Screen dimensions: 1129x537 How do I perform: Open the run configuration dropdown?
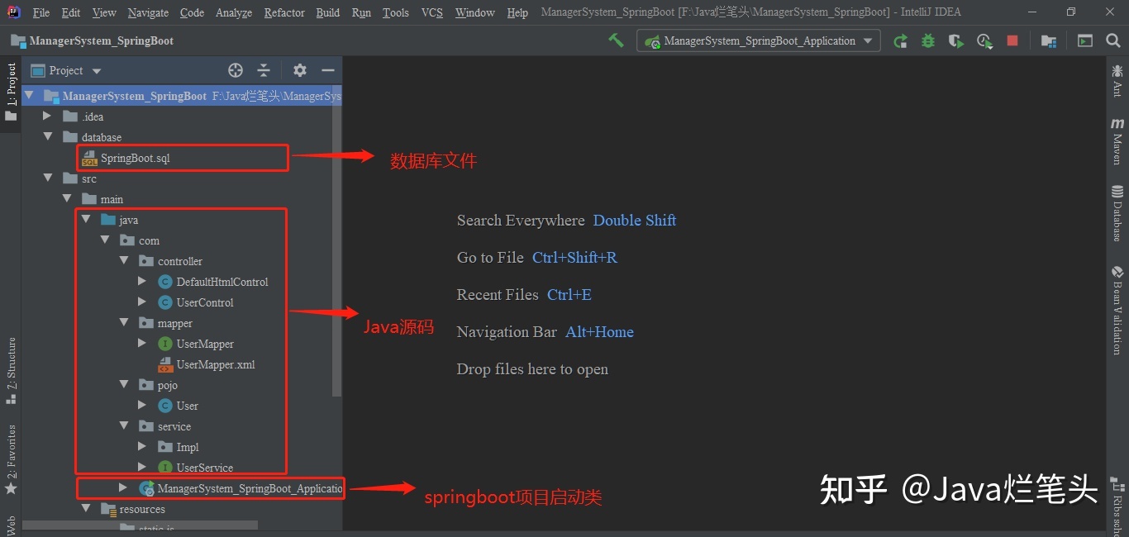(759, 40)
